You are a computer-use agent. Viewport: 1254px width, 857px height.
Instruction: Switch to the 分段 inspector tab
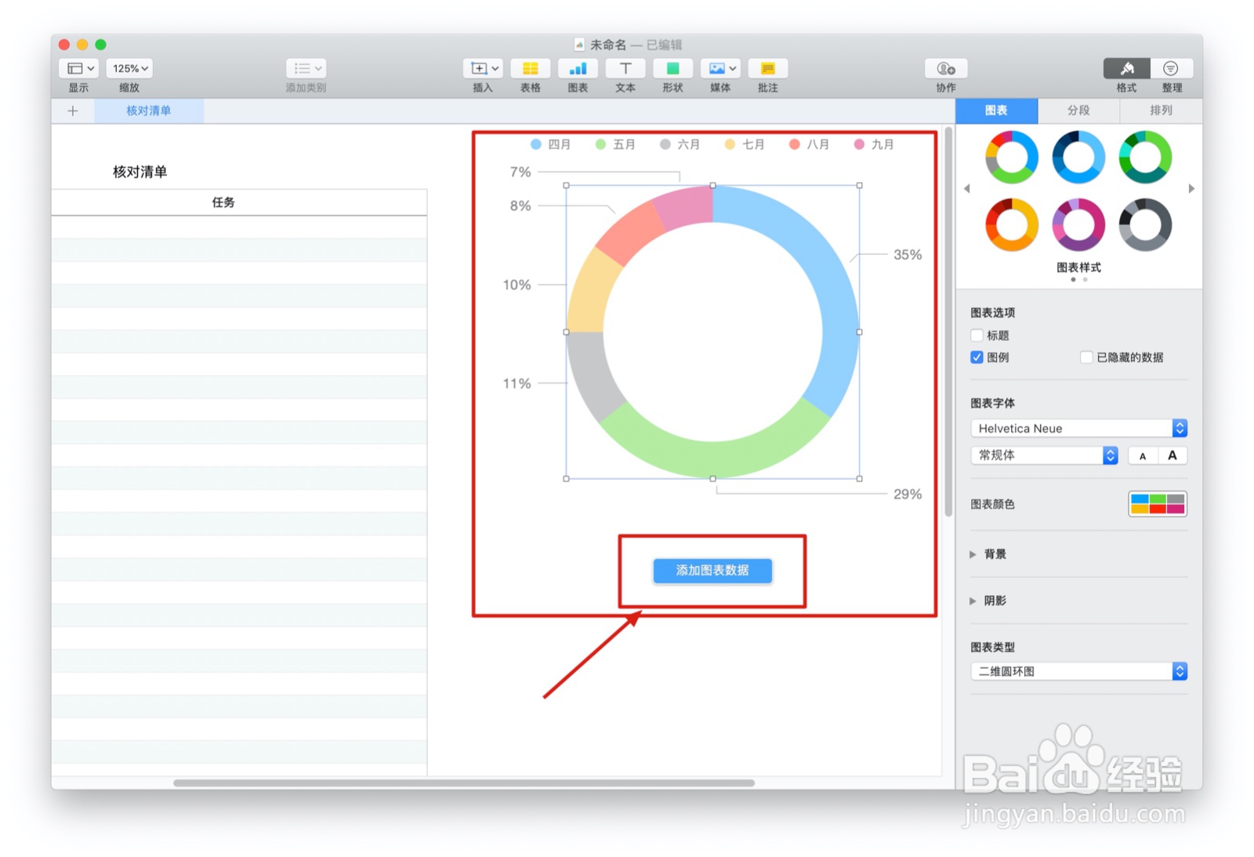click(1078, 111)
